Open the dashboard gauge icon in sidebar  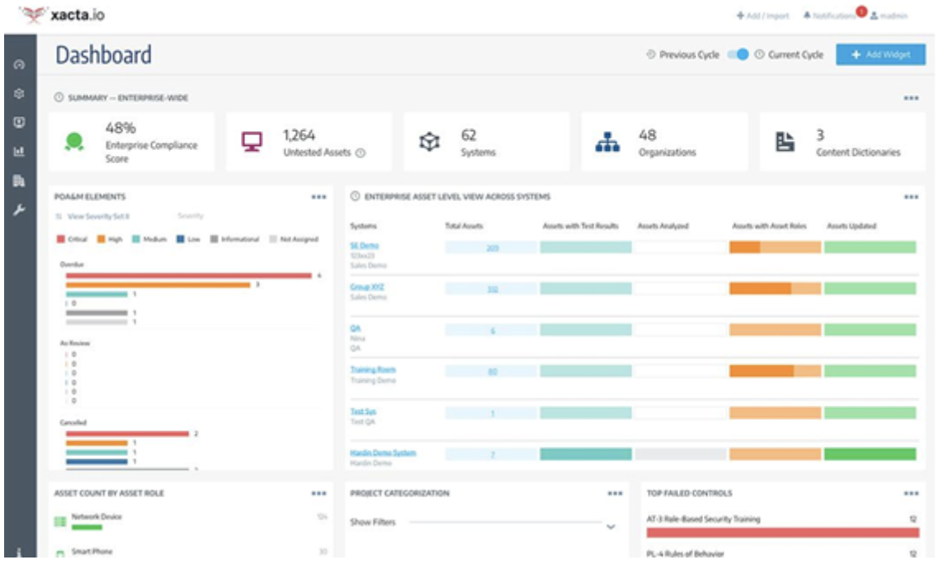(x=19, y=65)
